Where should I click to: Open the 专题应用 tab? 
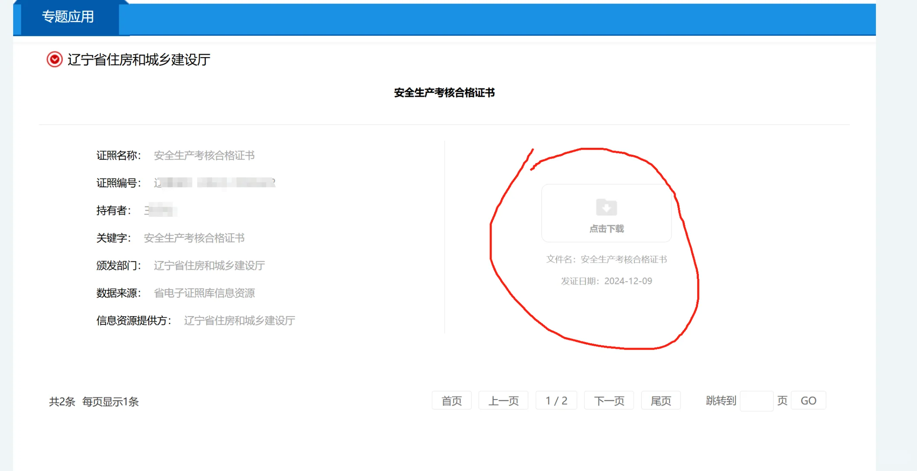click(x=68, y=17)
